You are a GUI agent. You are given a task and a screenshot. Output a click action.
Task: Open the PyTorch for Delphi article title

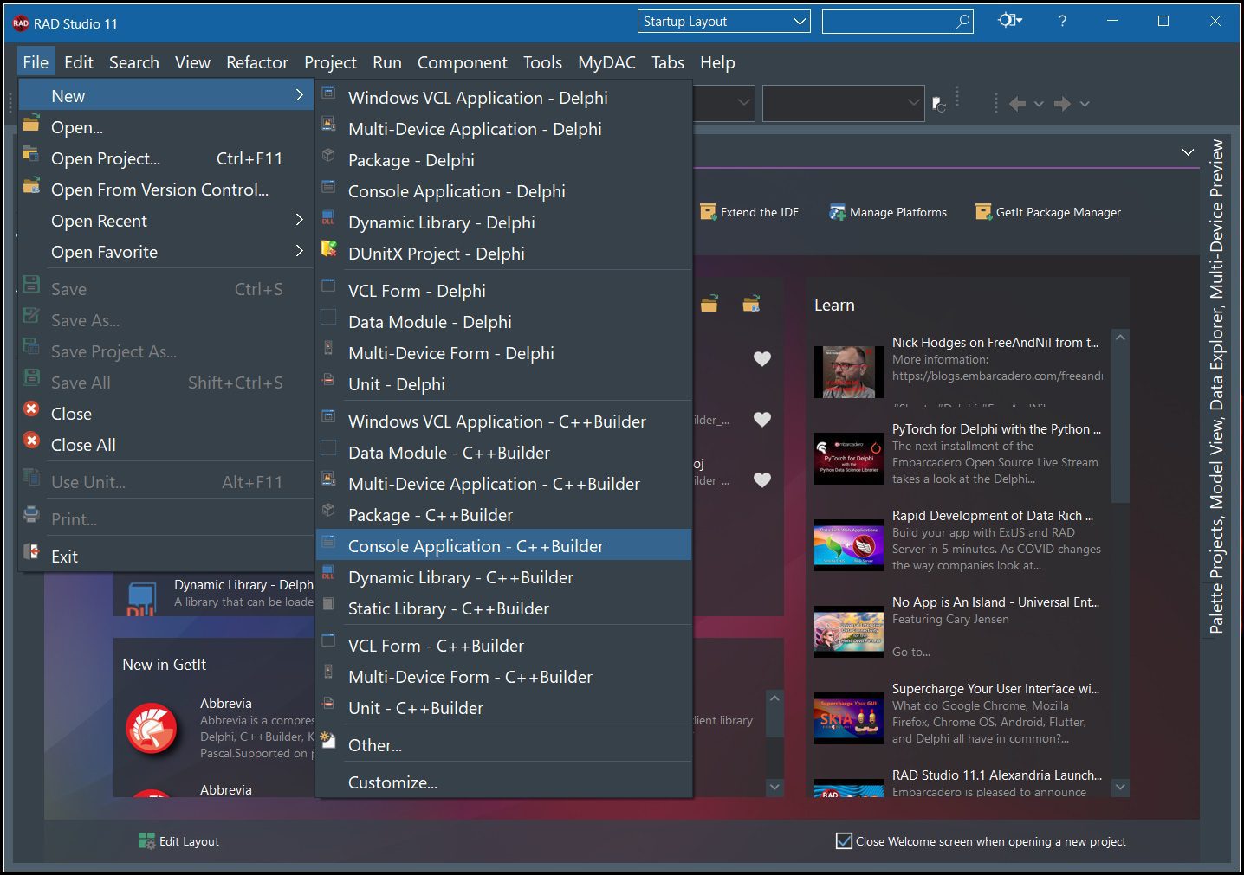click(x=996, y=429)
